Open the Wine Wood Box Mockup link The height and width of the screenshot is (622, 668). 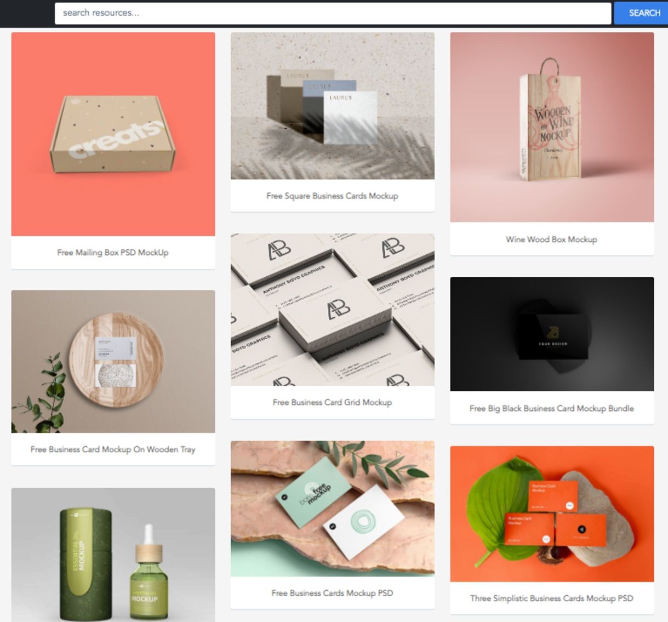552,239
